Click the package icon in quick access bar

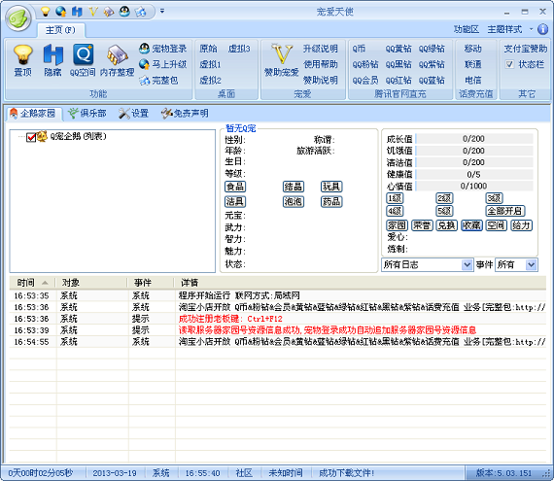[x=140, y=12]
